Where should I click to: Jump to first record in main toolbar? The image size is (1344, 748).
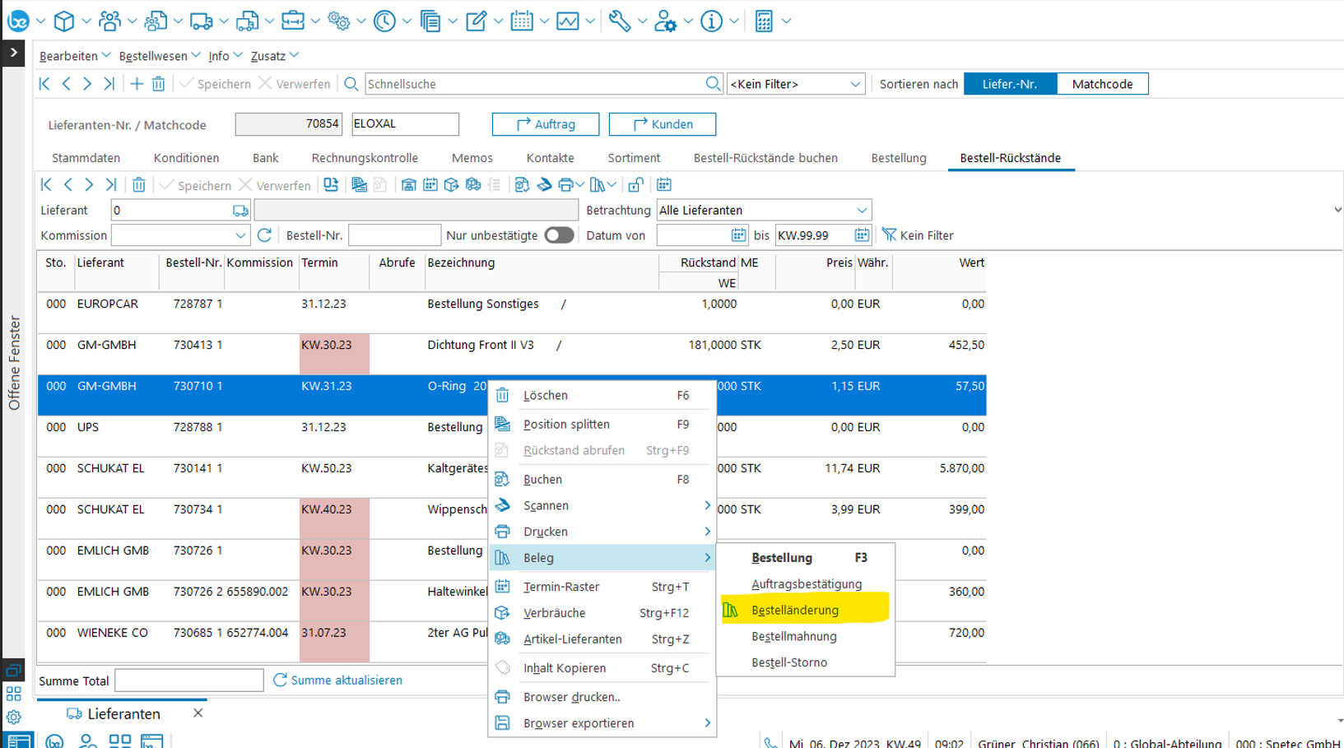(x=45, y=84)
